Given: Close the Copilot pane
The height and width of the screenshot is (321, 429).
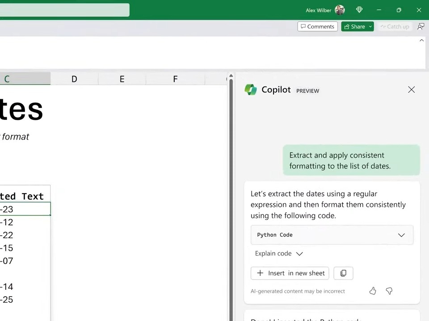Looking at the screenshot, I should [411, 90].
